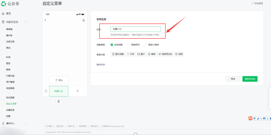Open the 首页 home page
Viewport: 271px width, 135px height.
(9, 14)
